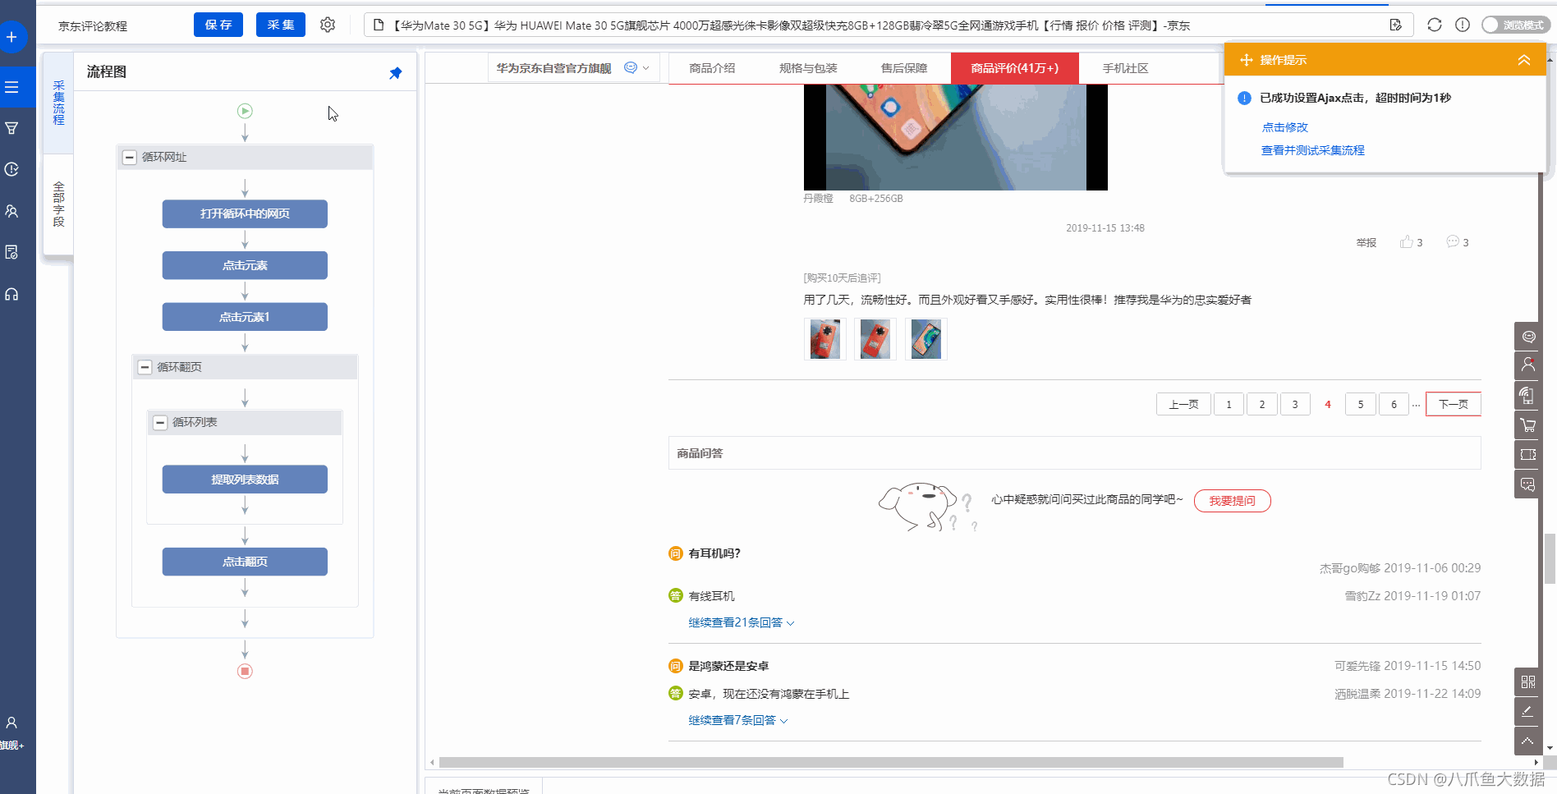Play the review video preview

(955, 137)
